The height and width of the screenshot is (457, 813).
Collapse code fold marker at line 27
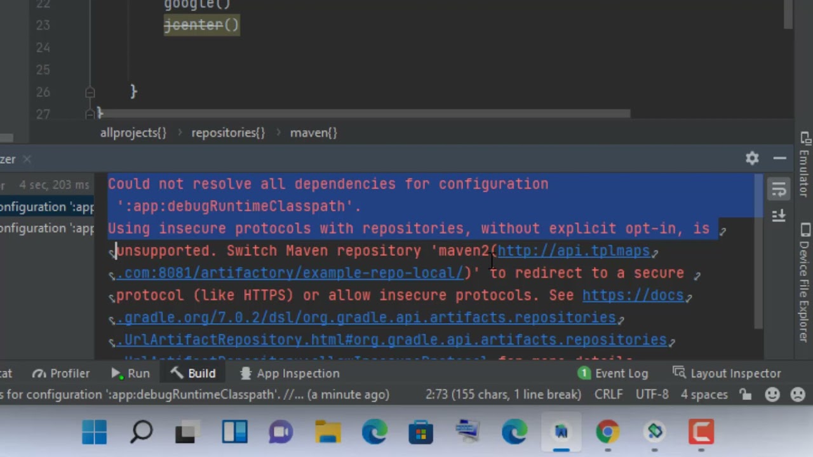pos(90,114)
